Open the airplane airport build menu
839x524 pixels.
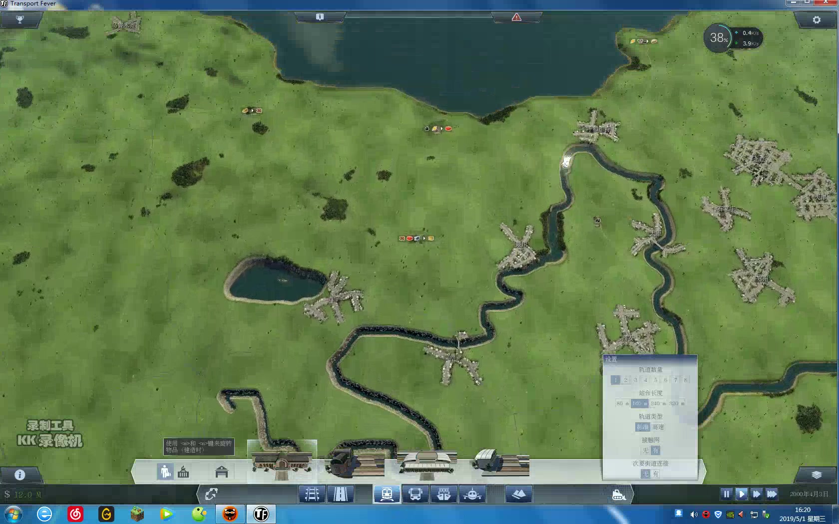point(472,494)
